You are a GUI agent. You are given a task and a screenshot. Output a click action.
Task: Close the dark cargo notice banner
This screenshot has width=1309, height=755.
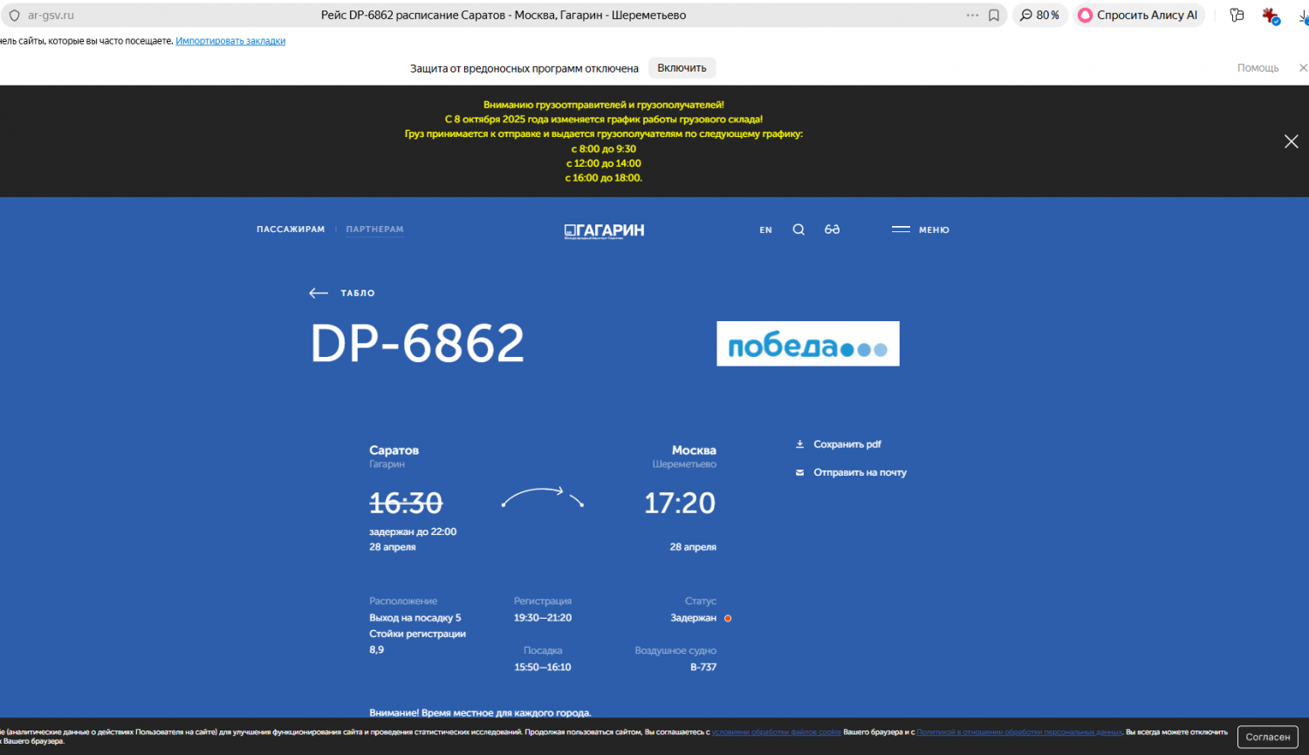[1291, 141]
